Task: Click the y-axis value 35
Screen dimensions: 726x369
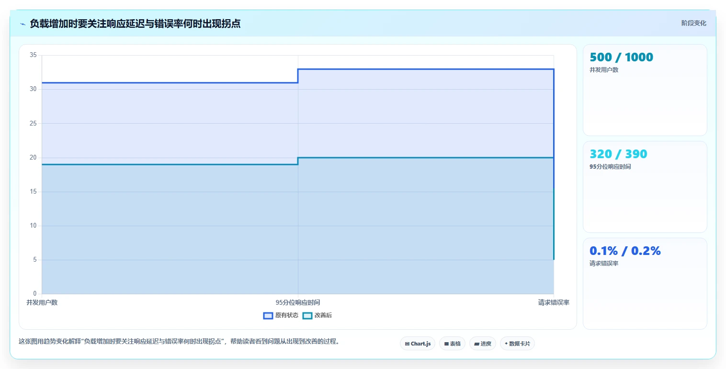Action: tap(33, 55)
